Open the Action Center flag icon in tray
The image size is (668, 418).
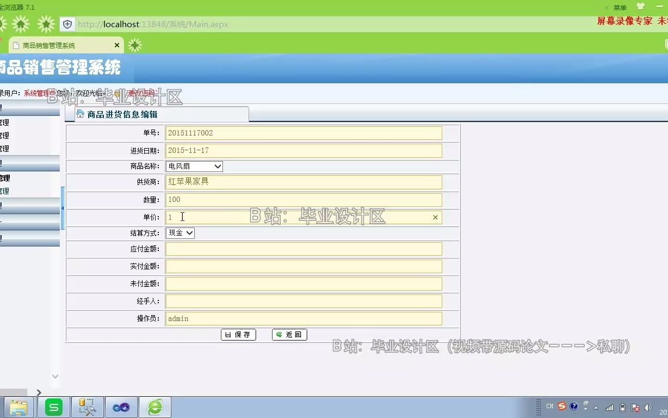point(635,407)
